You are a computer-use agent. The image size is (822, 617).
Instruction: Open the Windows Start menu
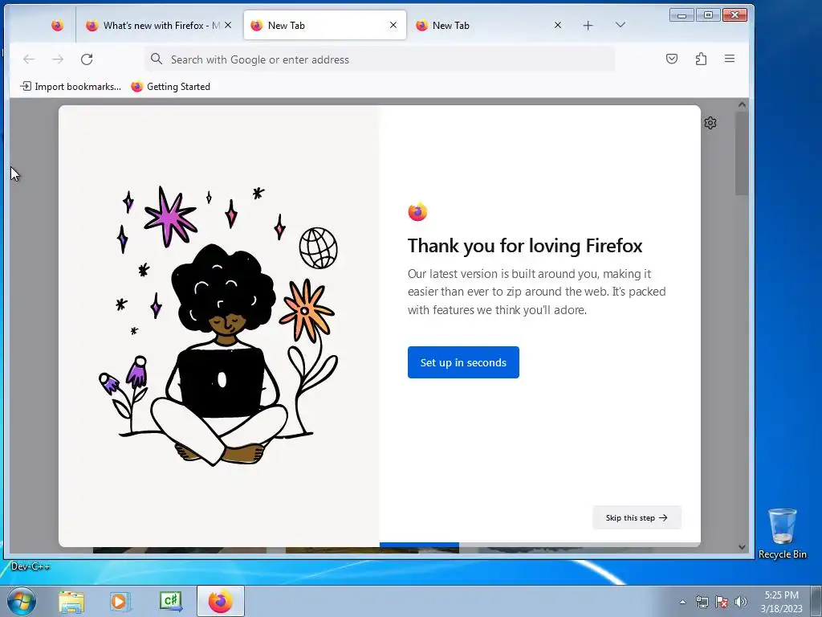22,601
